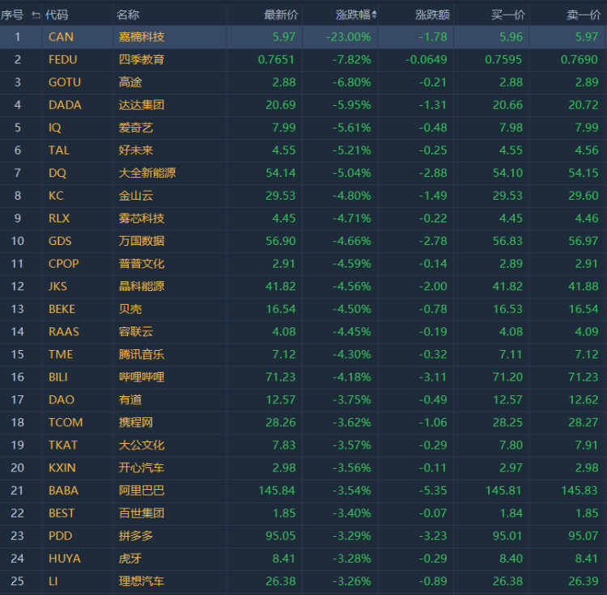The width and height of the screenshot is (607, 595).
Task: Click 雾芯科技 stock name
Action: click(142, 218)
